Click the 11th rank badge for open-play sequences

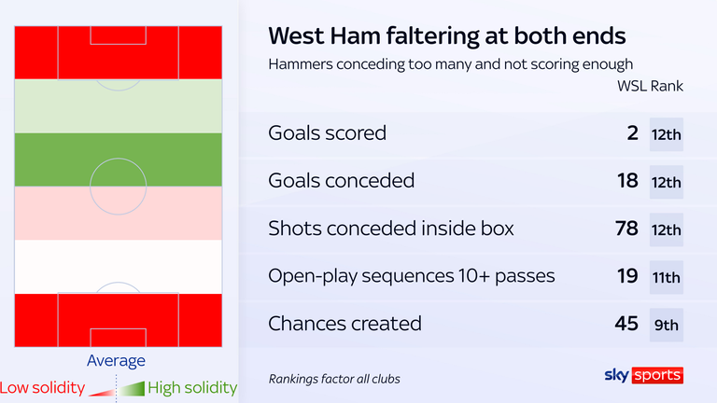coord(666,277)
